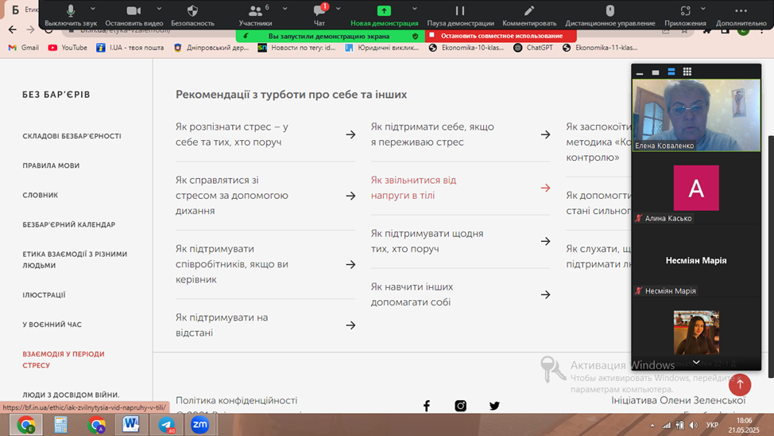Open Політика конфіденційності footer link
The image size is (774, 436).
[x=237, y=400]
